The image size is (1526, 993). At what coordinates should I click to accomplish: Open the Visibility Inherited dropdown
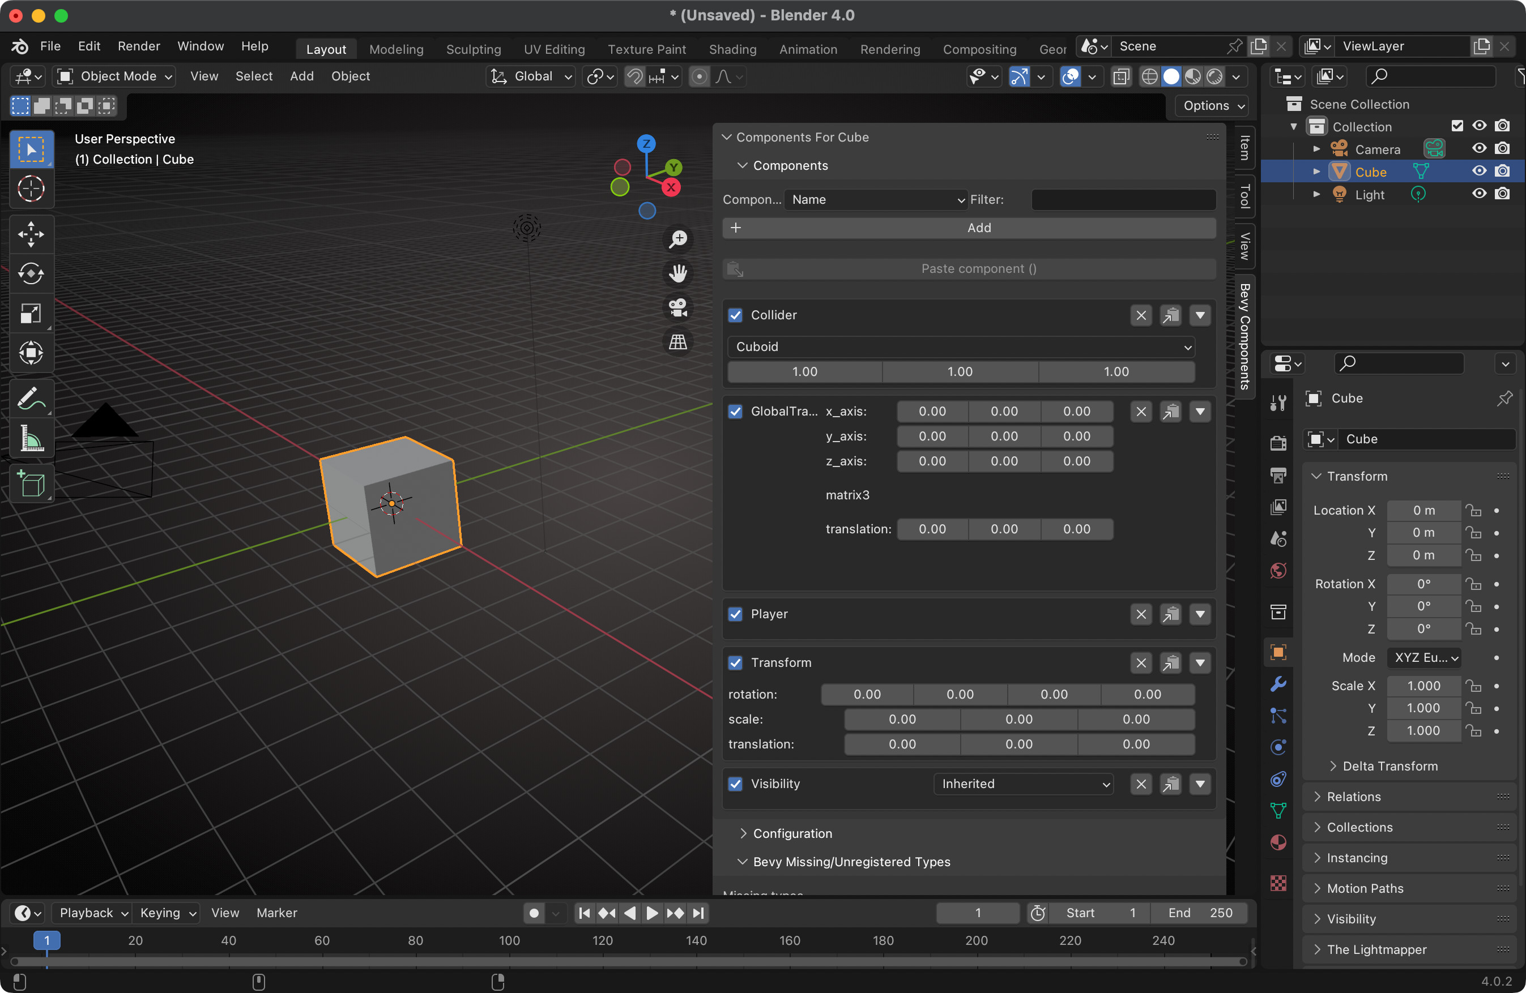(1024, 784)
